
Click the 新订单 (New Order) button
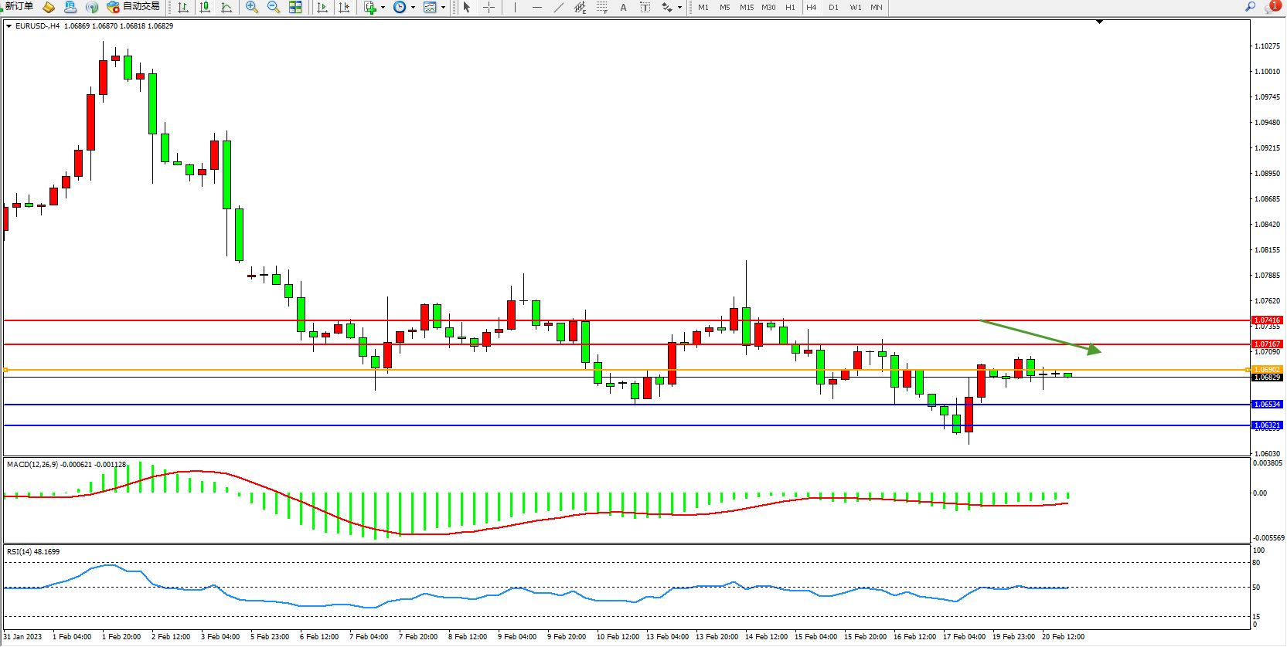pyautogui.click(x=19, y=7)
